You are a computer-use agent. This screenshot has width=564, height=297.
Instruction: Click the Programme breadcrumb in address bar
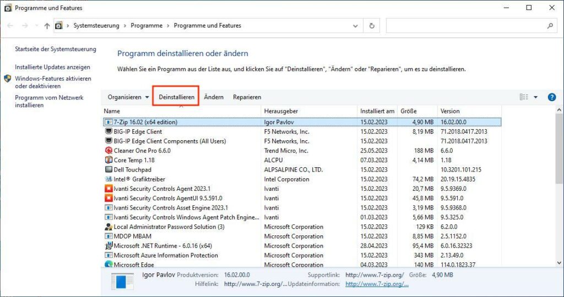147,26
